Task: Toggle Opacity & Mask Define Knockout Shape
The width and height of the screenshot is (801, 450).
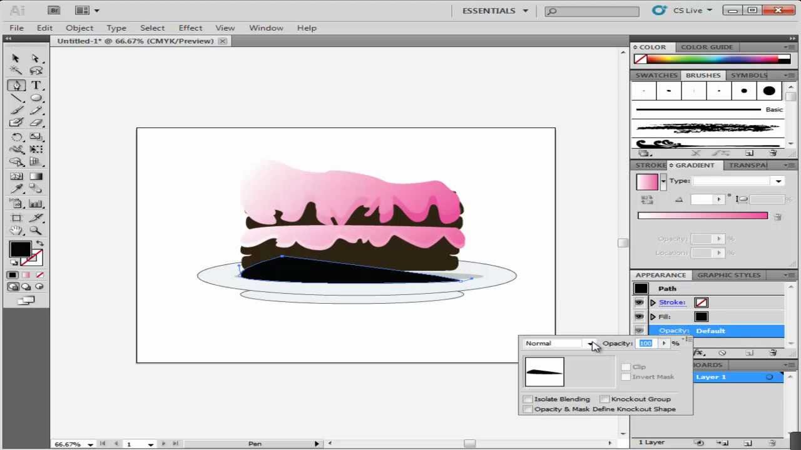Action: point(528,409)
